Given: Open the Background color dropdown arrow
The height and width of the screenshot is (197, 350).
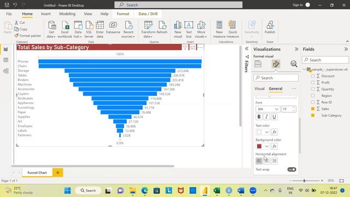Looking at the screenshot, I should [267, 146].
